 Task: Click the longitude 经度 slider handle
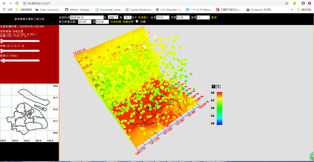2,41
